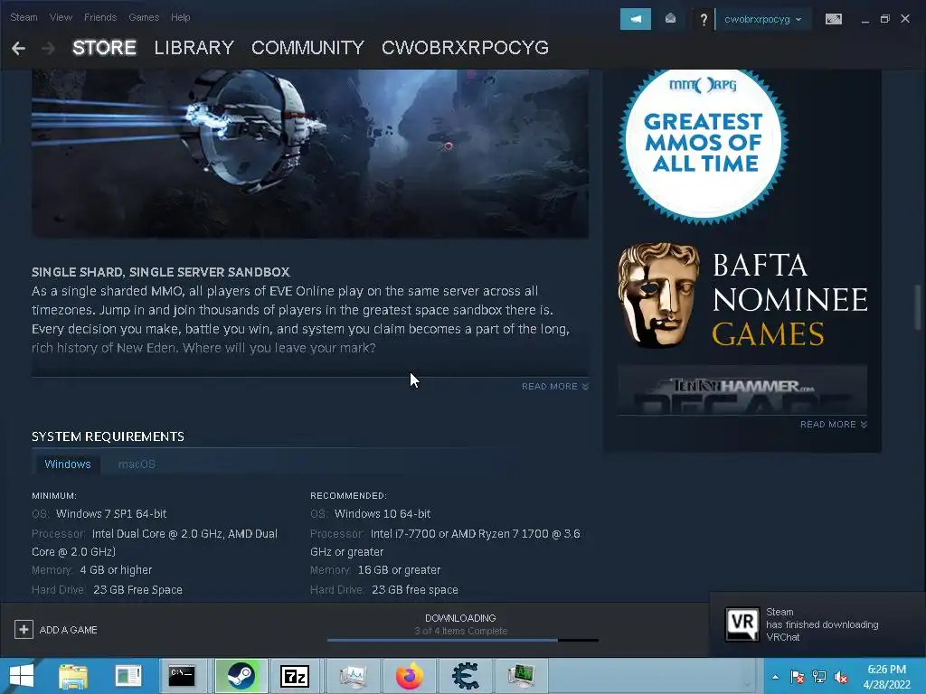The image size is (926, 694).
Task: Open Cheat Engine taskbar icon
Action: pyautogui.click(x=466, y=676)
